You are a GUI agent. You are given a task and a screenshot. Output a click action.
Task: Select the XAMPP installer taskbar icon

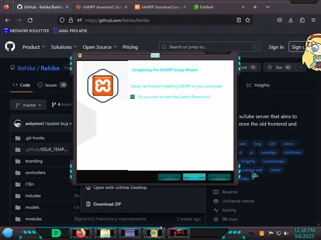click(154, 233)
